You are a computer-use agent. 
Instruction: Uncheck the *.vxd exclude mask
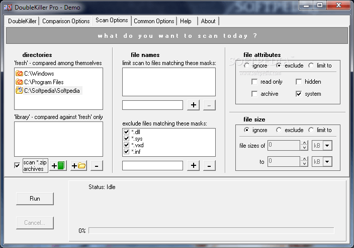(126, 145)
